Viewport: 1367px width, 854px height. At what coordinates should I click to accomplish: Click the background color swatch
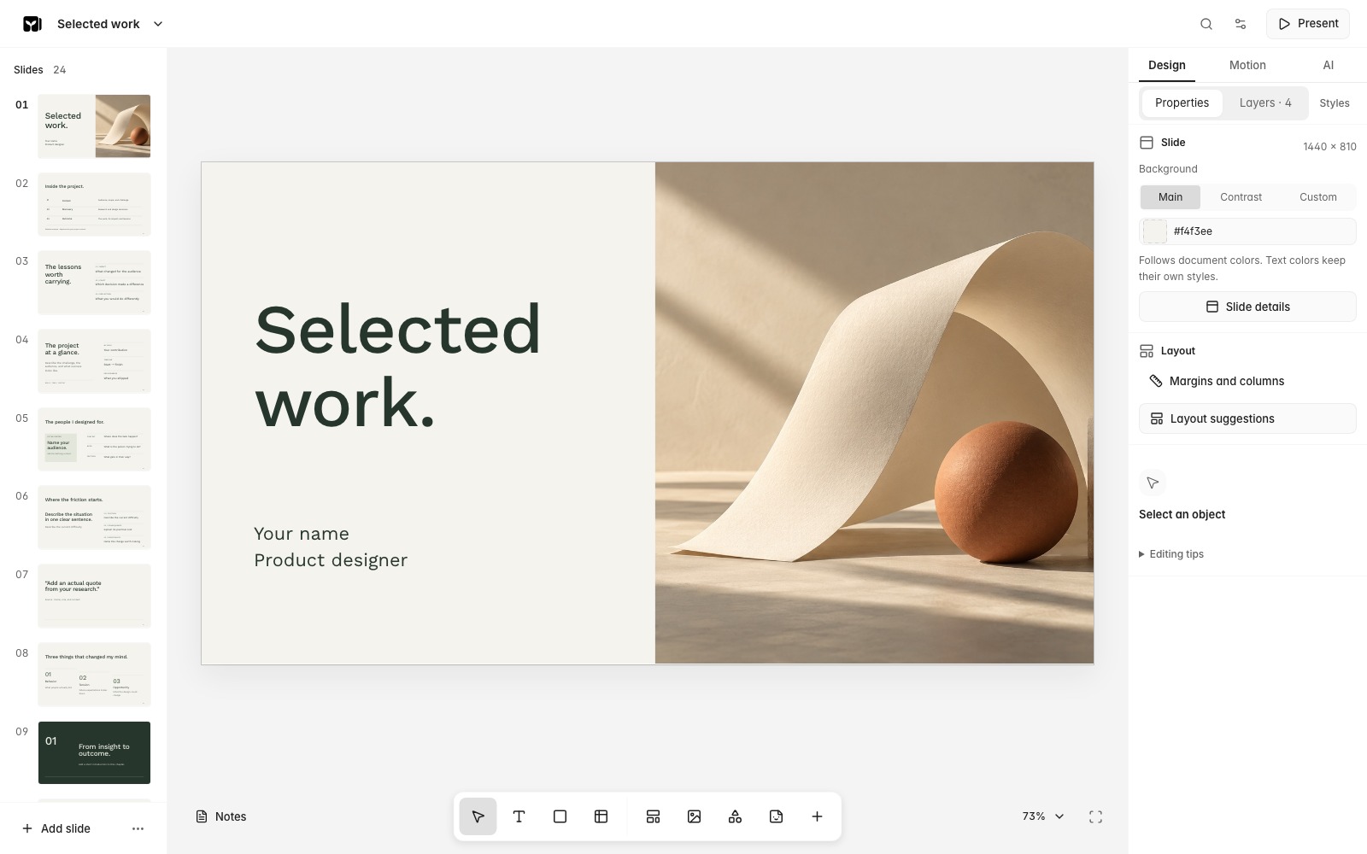(1155, 231)
